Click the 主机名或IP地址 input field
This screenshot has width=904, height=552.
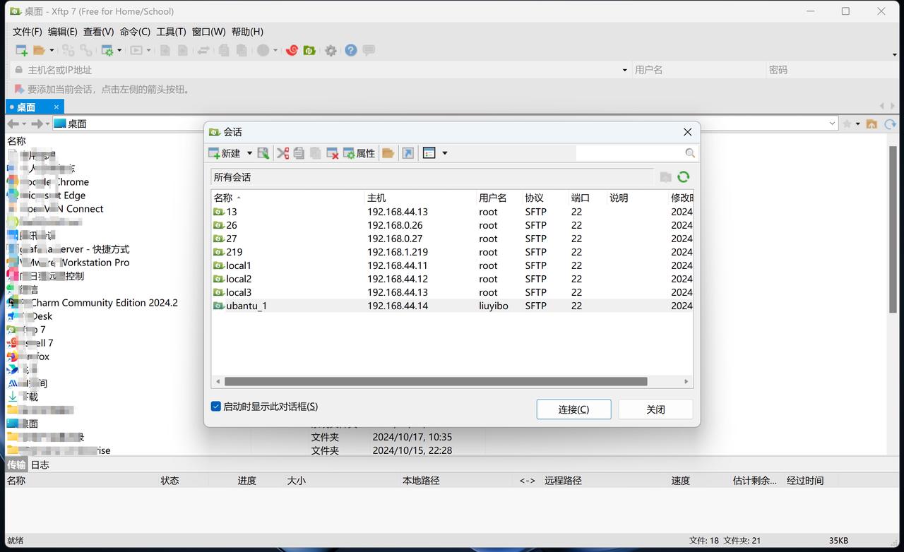pyautogui.click(x=322, y=70)
